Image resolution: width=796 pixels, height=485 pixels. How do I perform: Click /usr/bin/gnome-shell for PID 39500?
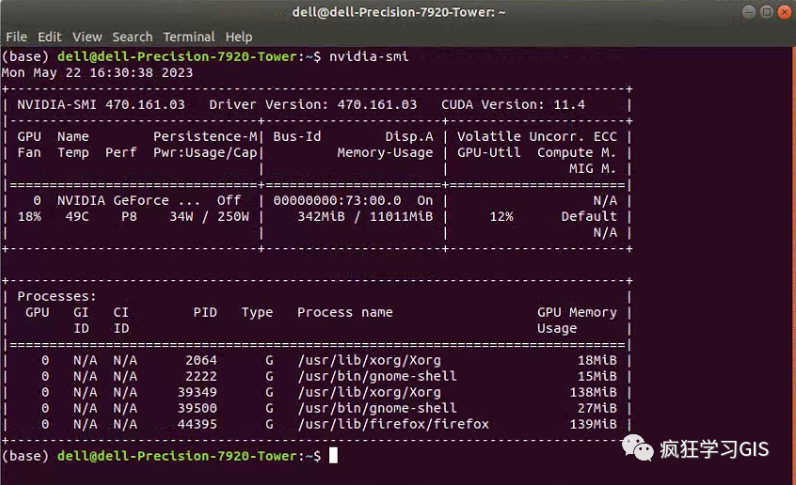tap(377, 408)
